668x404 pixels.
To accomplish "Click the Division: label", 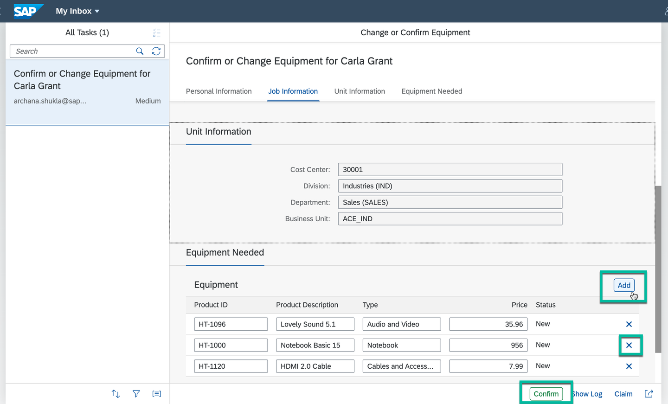I will coord(317,186).
